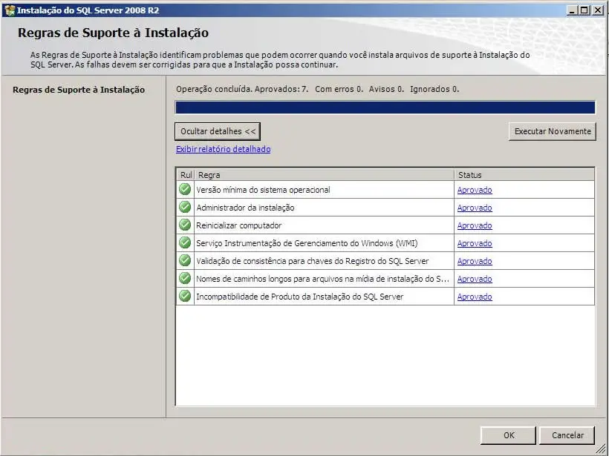The image size is (609, 456).
Task: Open Aprovado status for Nomes de caminhos longos
Action: tap(475, 280)
